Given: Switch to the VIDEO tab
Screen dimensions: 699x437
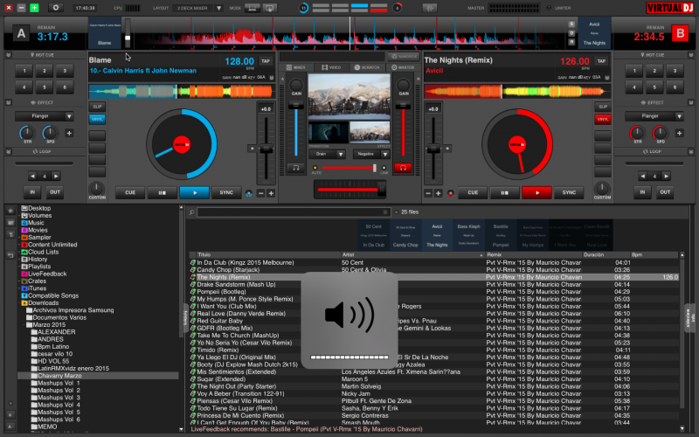Looking at the screenshot, I should [x=331, y=67].
